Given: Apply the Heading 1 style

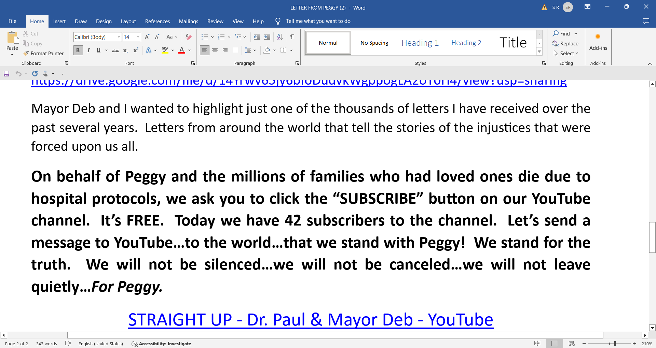Looking at the screenshot, I should pyautogui.click(x=420, y=43).
